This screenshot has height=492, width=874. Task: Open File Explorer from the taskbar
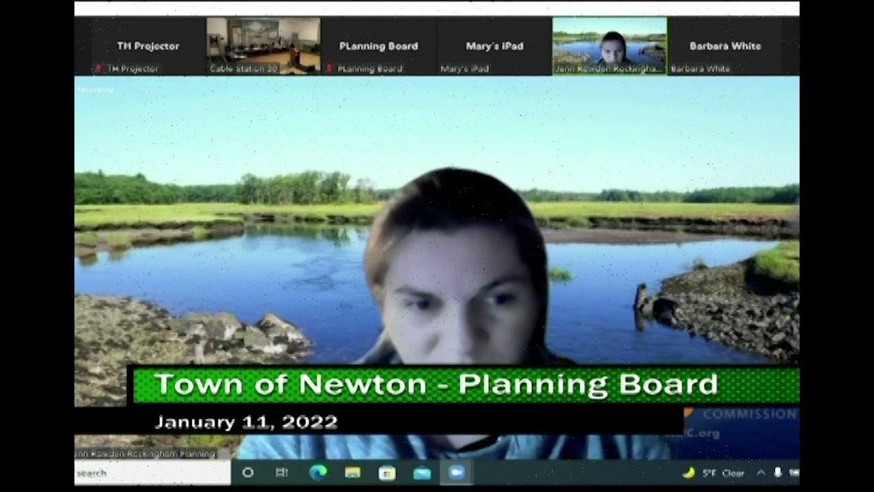pyautogui.click(x=352, y=473)
